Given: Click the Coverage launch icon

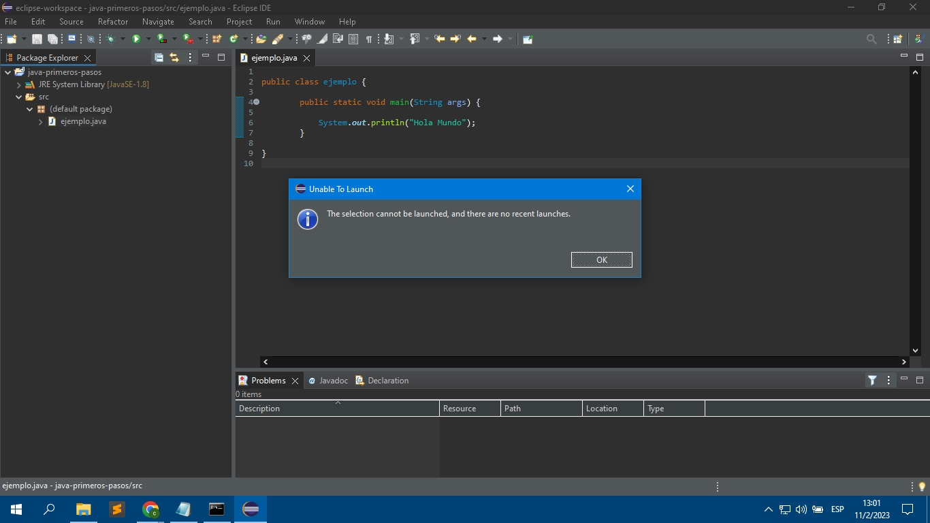Looking at the screenshot, I should 161,39.
